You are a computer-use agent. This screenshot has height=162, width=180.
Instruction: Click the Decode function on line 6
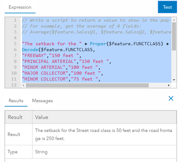coord(30,50)
